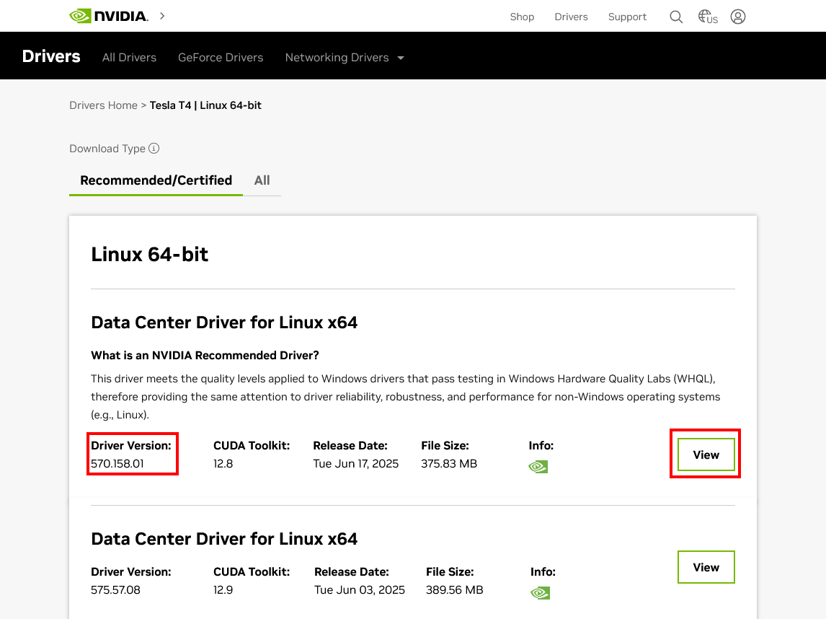This screenshot has height=619, width=826.
Task: Open the US region globe selector
Action: click(x=708, y=17)
